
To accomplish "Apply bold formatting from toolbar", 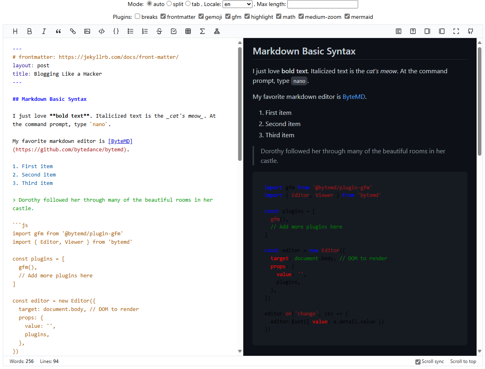I will click(30, 31).
